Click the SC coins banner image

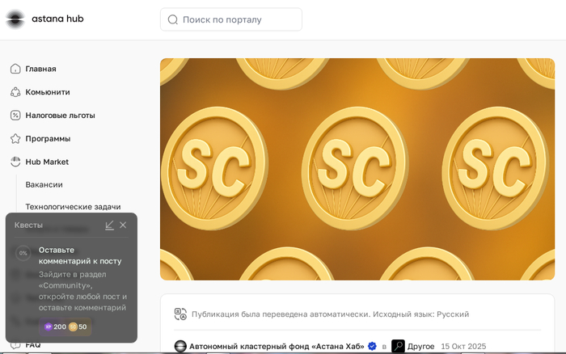[x=357, y=169]
